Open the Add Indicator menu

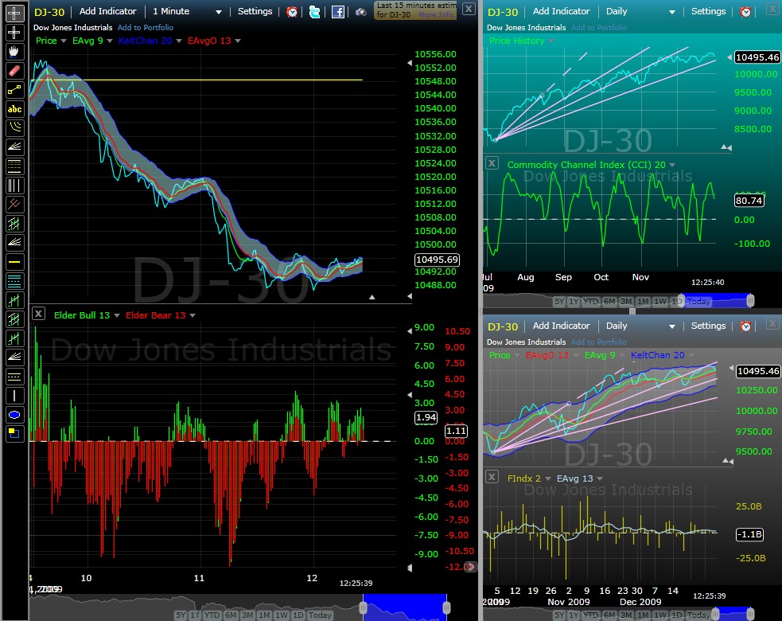pyautogui.click(x=107, y=11)
